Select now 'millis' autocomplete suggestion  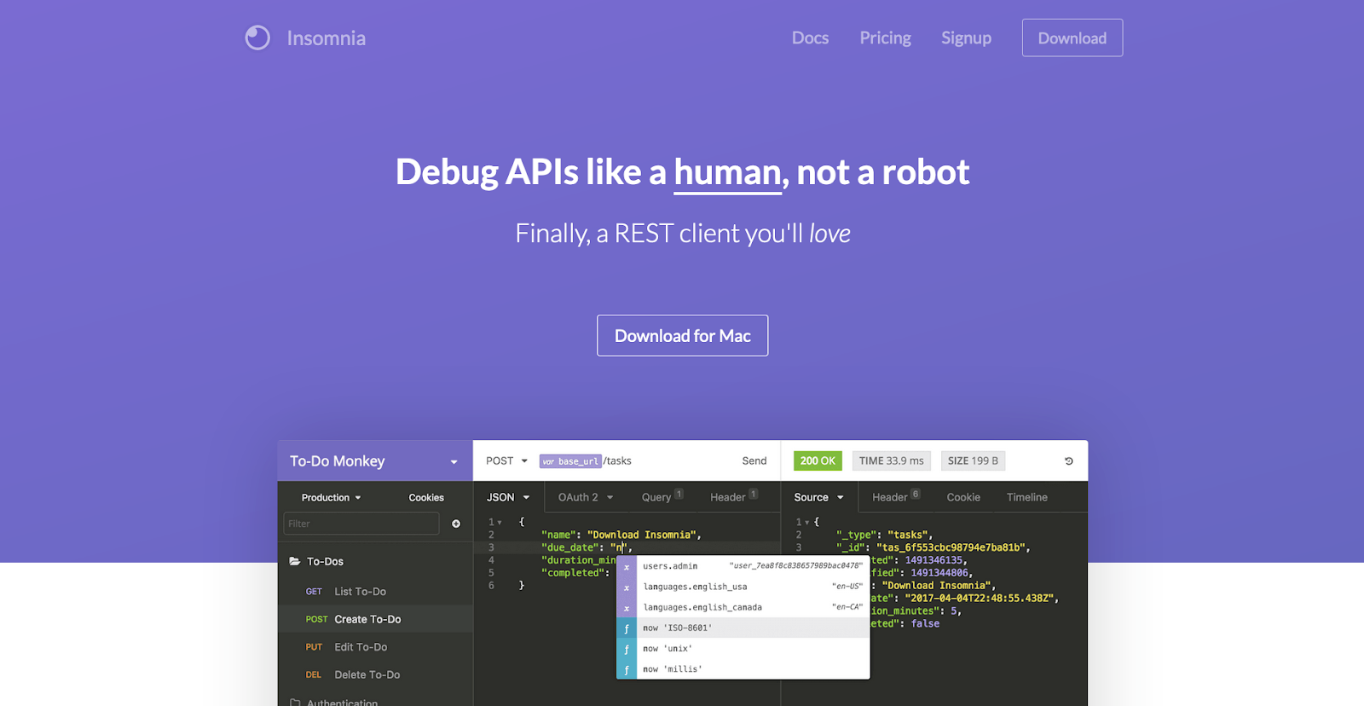pos(743,668)
